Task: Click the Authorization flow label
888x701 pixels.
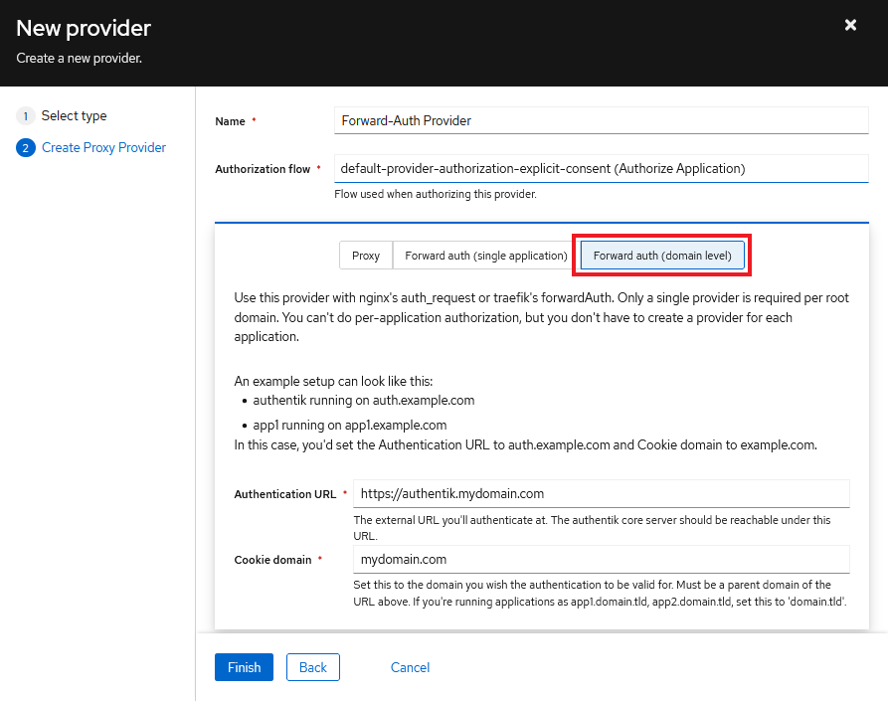Action: coord(263,170)
